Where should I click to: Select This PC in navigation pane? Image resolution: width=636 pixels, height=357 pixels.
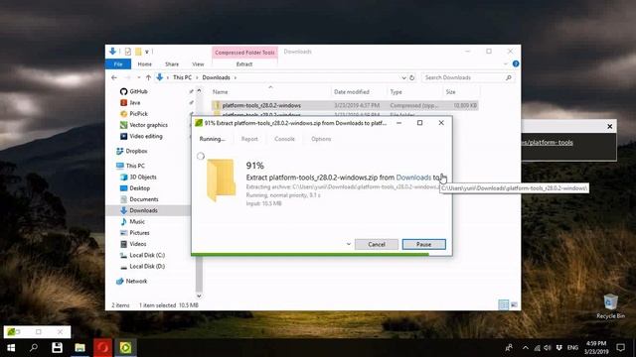[135, 166]
